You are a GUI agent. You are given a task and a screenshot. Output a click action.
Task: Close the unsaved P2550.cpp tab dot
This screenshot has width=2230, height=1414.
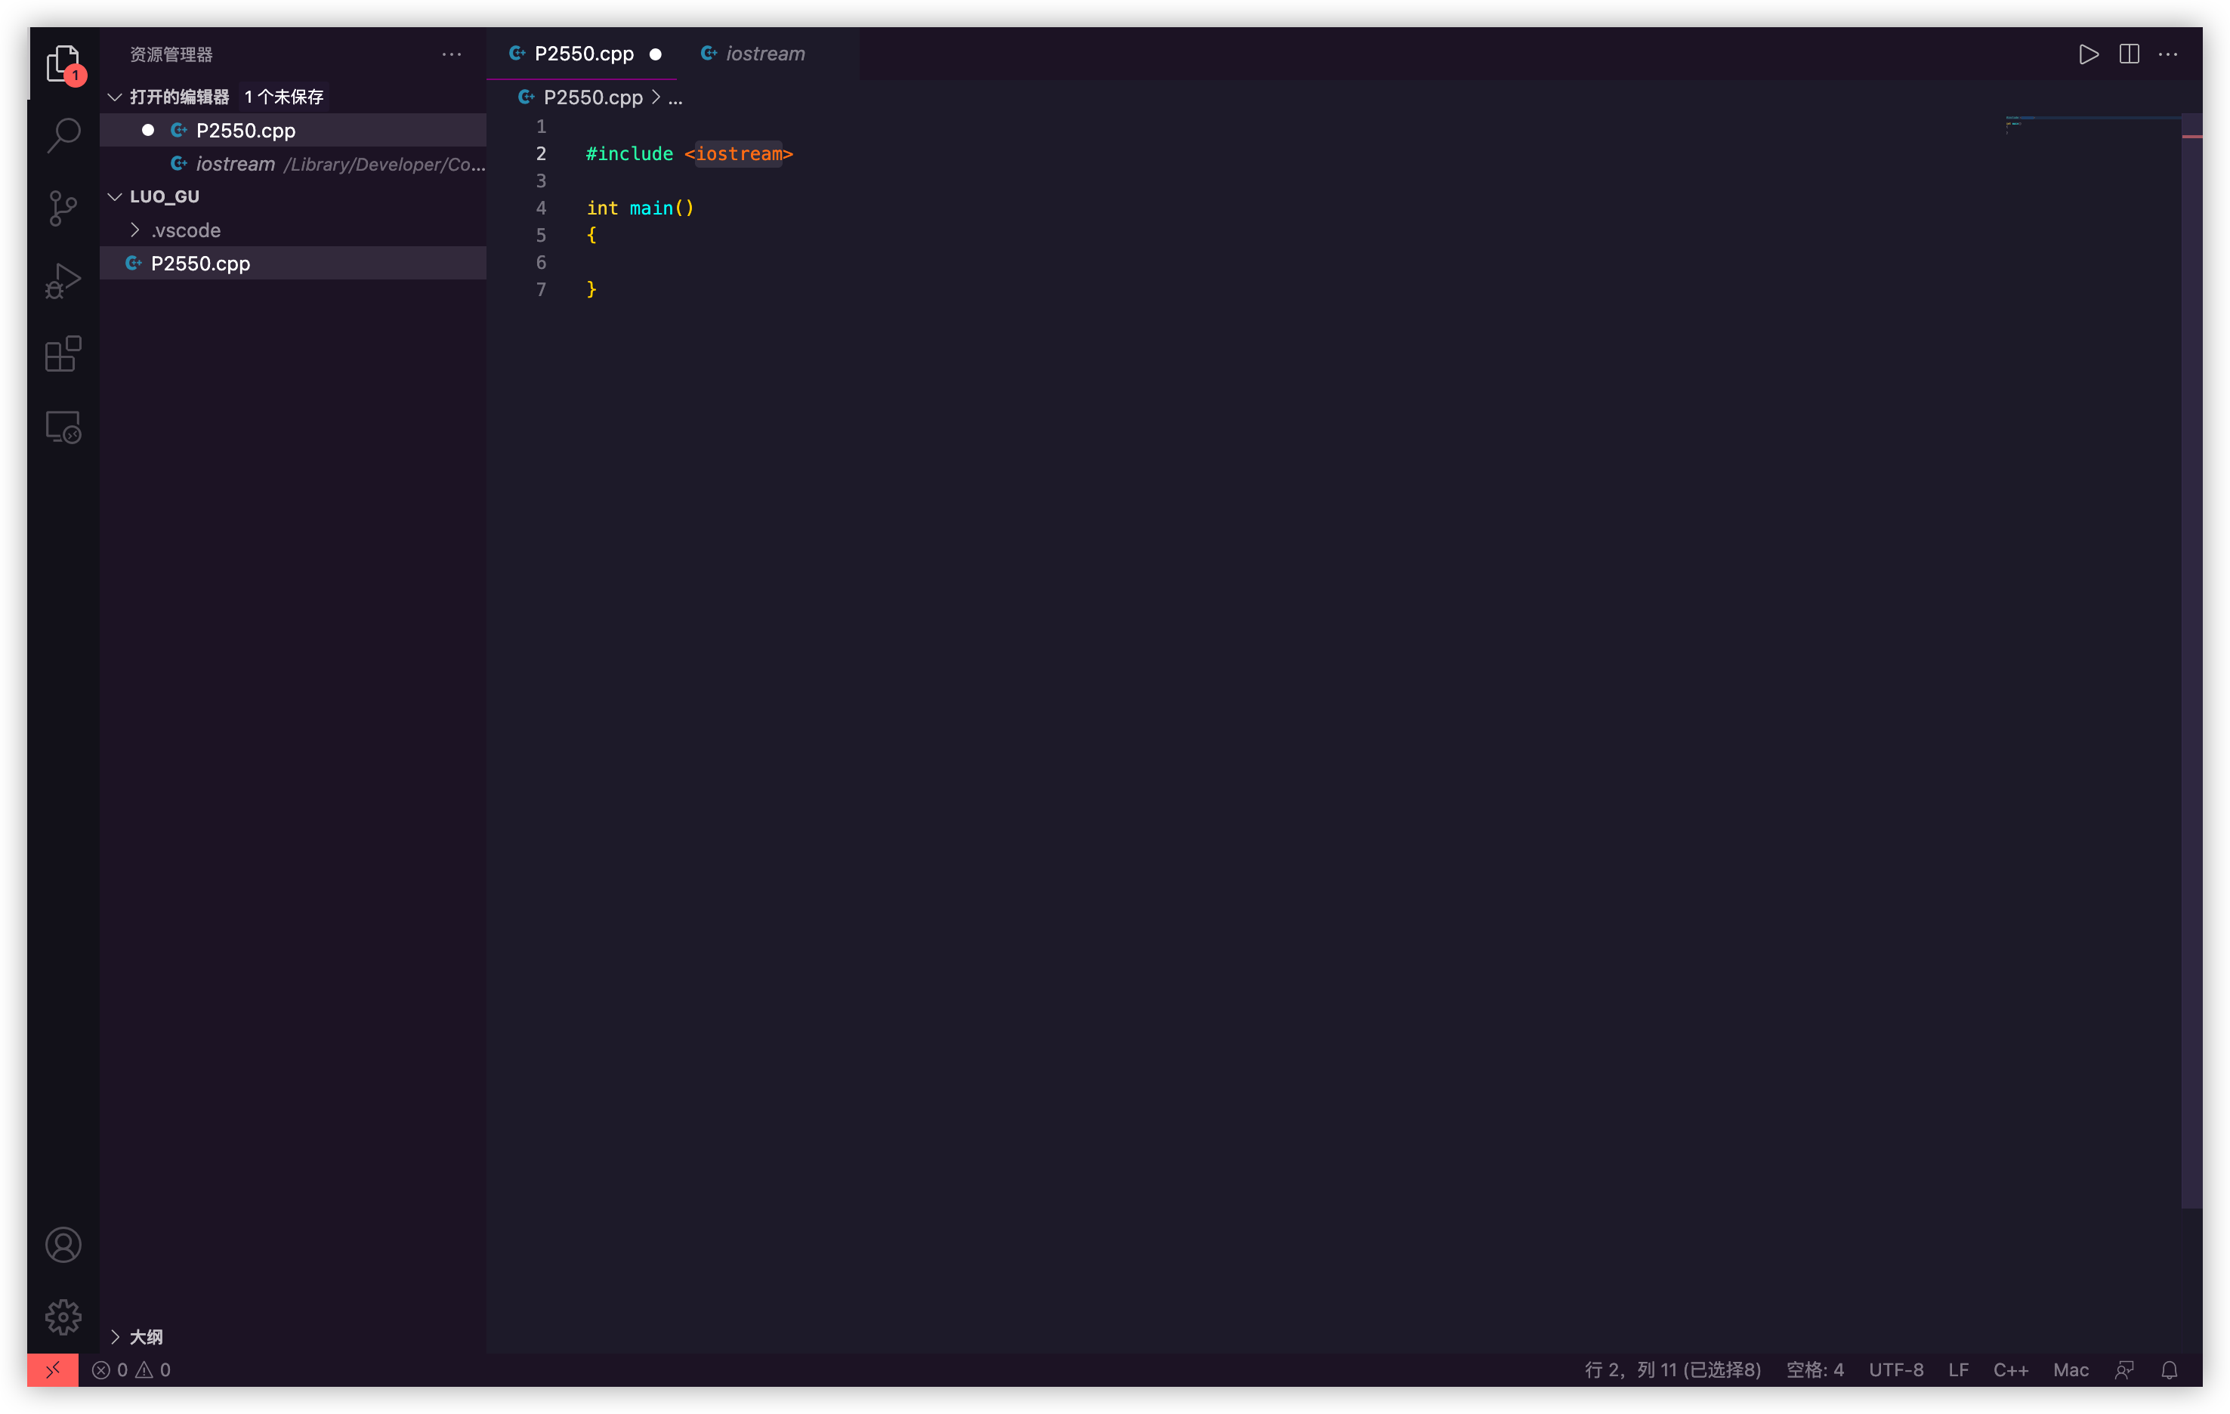click(656, 54)
